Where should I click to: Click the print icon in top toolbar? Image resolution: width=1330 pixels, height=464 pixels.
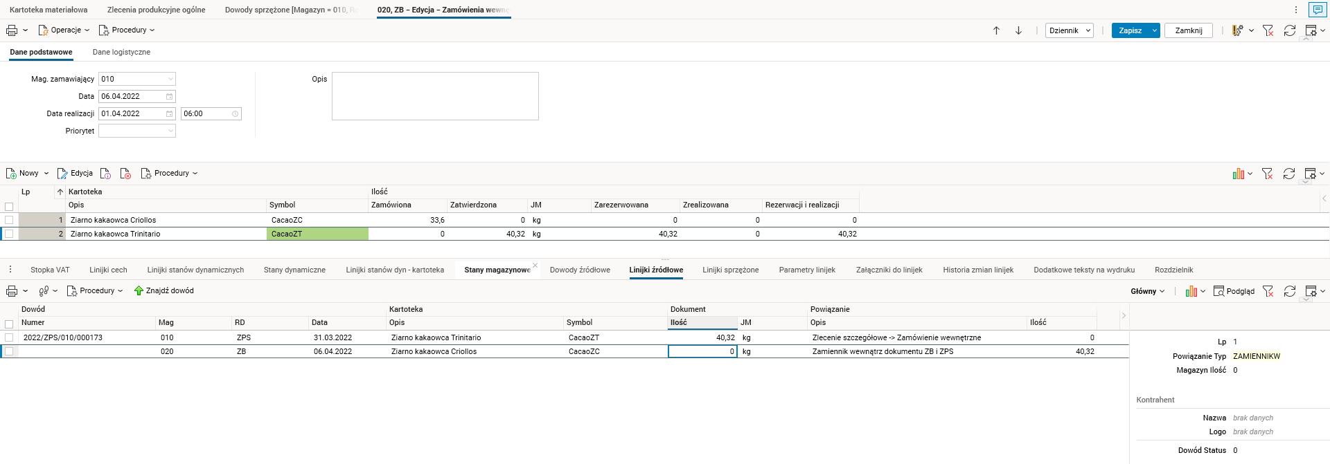coord(12,30)
